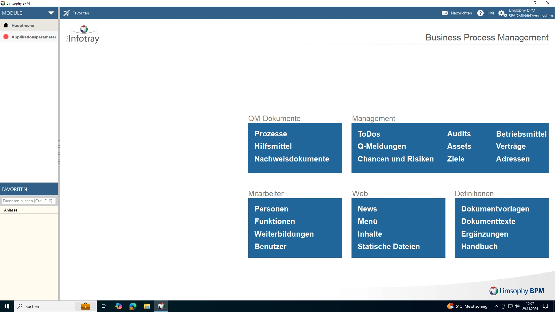Launch Microsoft Edge from taskbar
This screenshot has height=312, width=555.
(133, 306)
